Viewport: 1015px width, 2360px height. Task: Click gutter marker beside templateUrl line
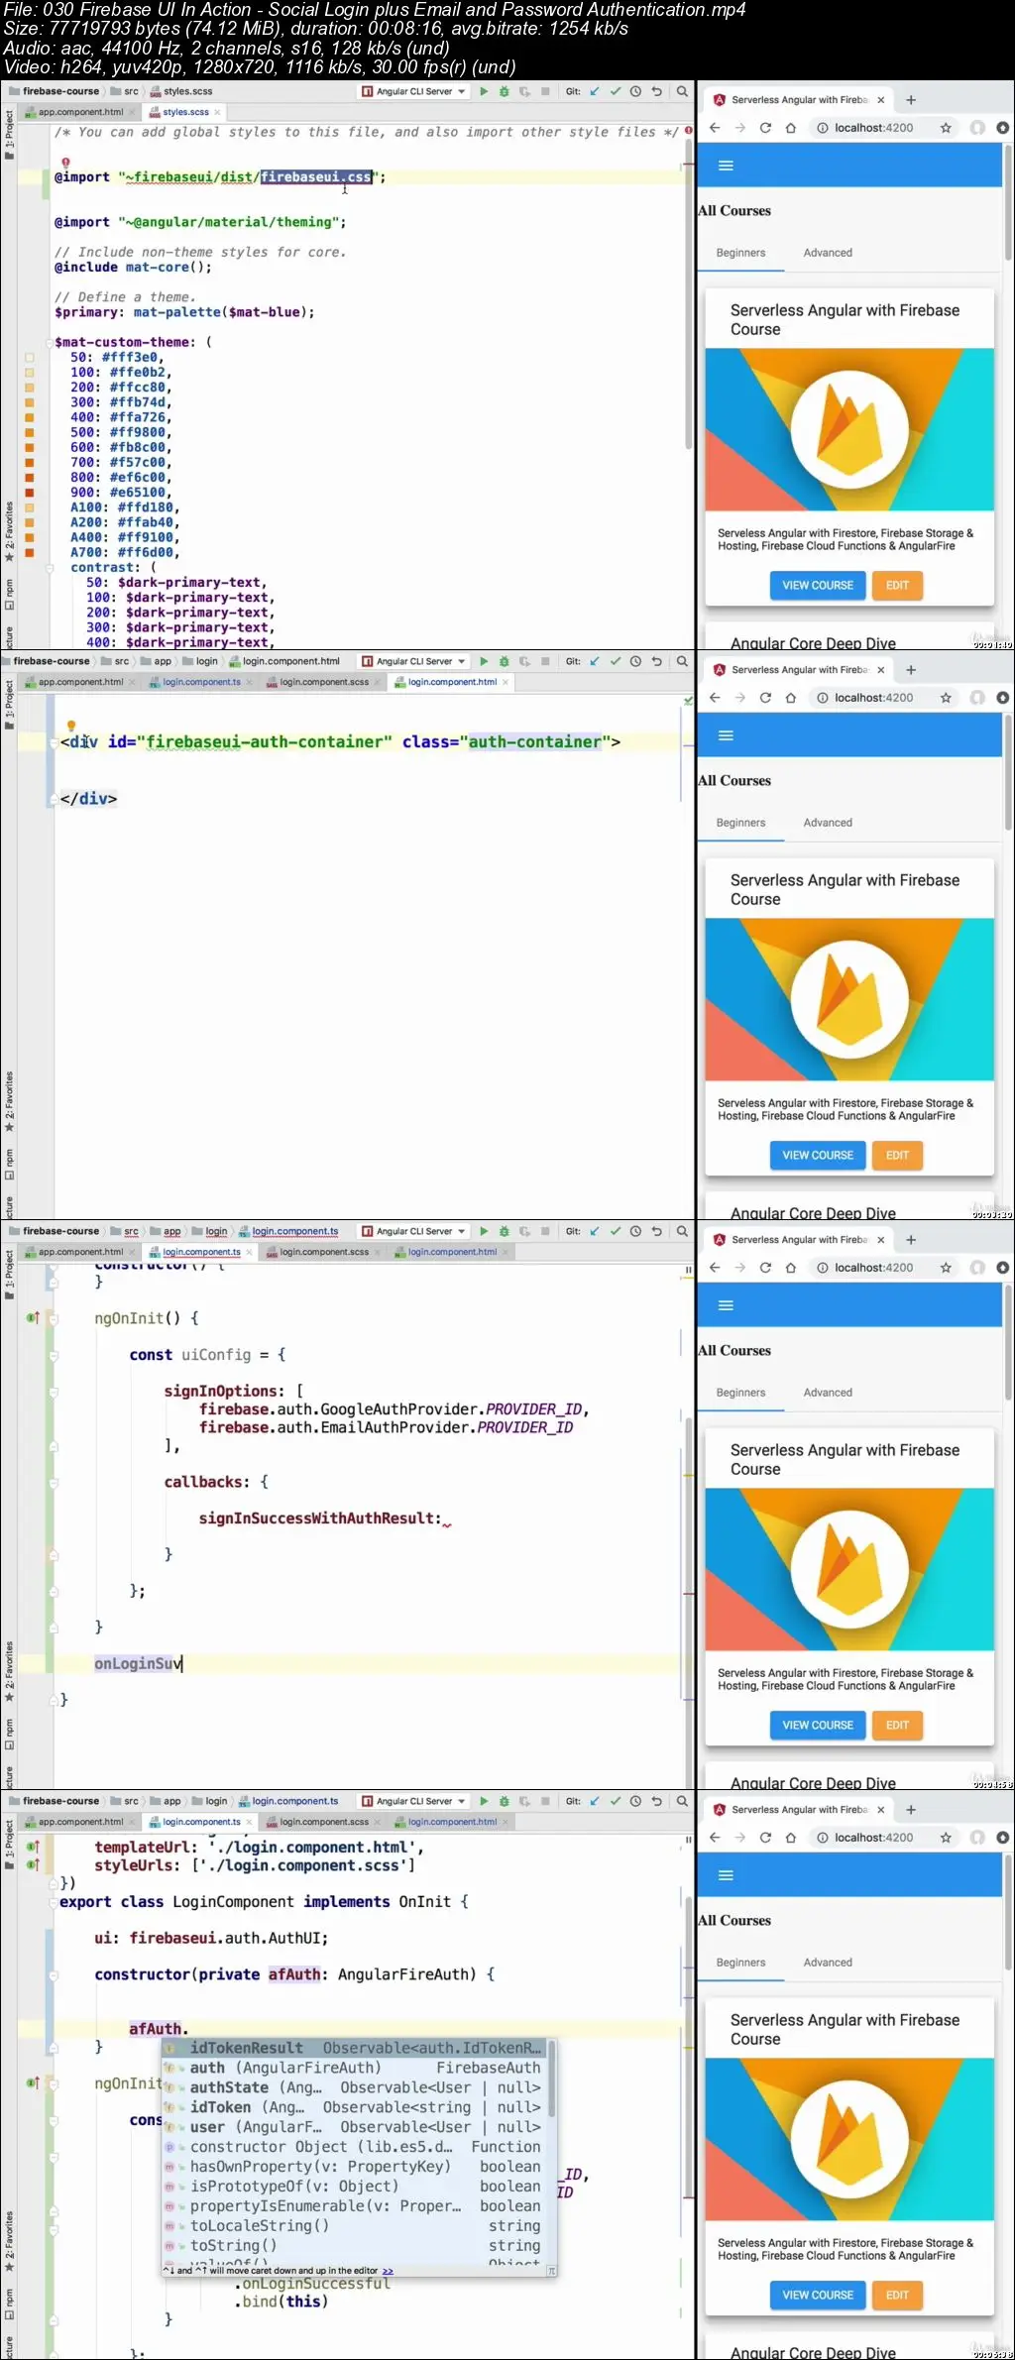(x=33, y=1847)
